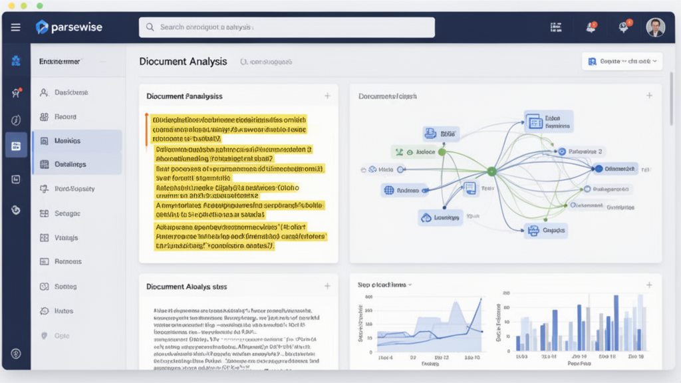Select the blue hierarchy icon in the dark rail
Screen dimensions: 681x383
(x=16, y=61)
